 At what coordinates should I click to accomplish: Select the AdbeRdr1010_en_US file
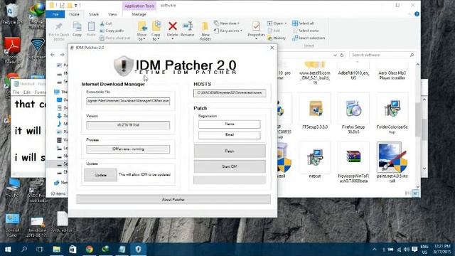pyautogui.click(x=353, y=75)
